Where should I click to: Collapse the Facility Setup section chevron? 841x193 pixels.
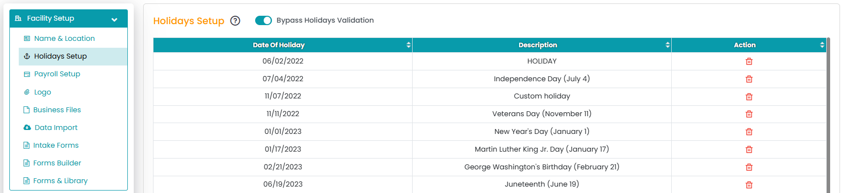[115, 20]
